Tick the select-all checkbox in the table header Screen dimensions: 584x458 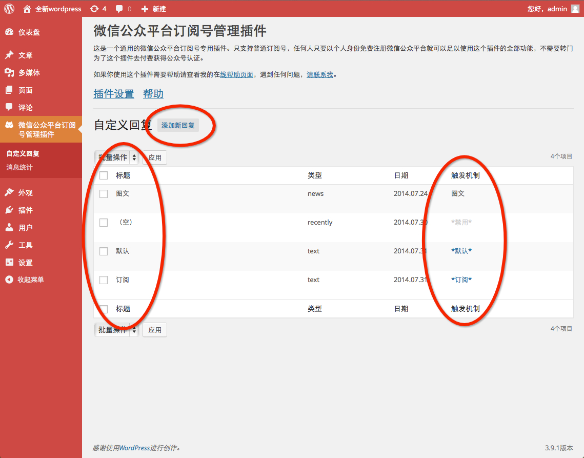(104, 175)
